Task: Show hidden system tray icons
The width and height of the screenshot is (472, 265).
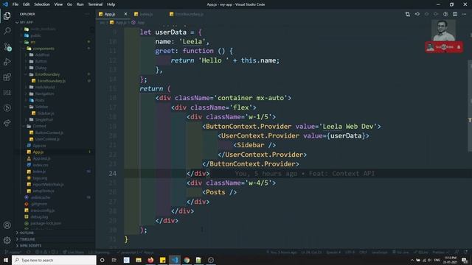Action: (x=412, y=260)
